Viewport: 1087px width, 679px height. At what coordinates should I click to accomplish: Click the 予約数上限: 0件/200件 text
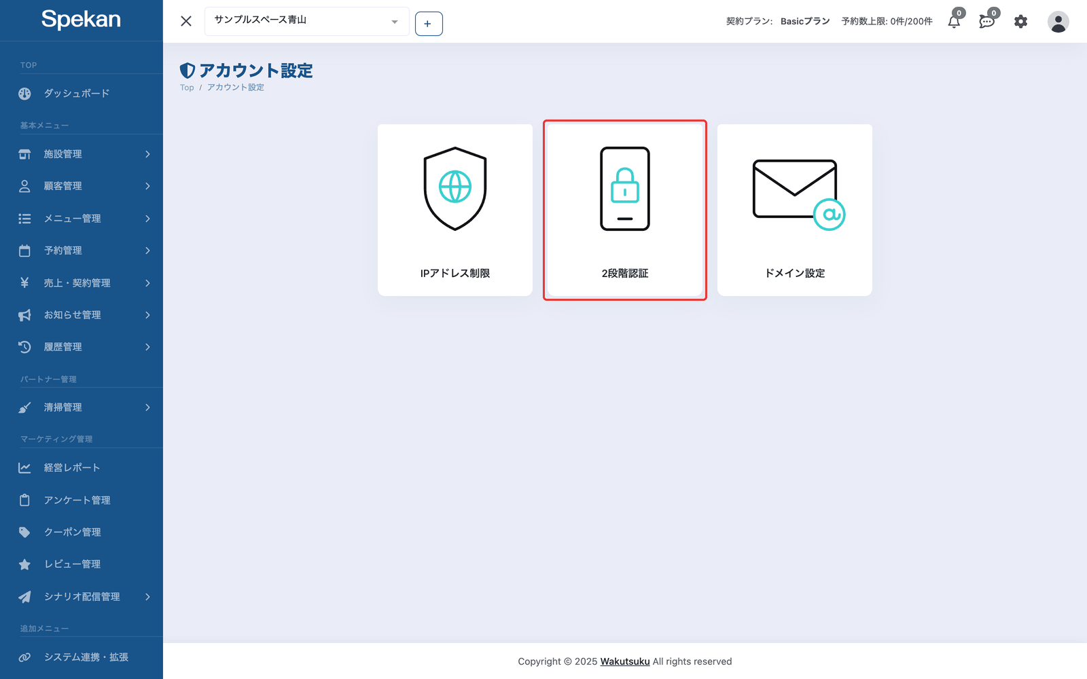[x=887, y=21]
